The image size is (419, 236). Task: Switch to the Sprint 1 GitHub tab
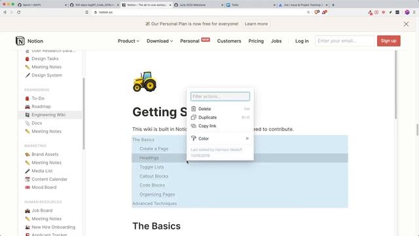[x=42, y=5]
